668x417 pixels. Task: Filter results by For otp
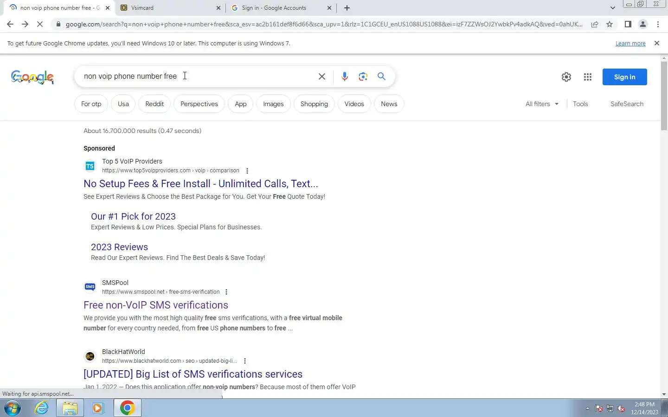tap(91, 104)
